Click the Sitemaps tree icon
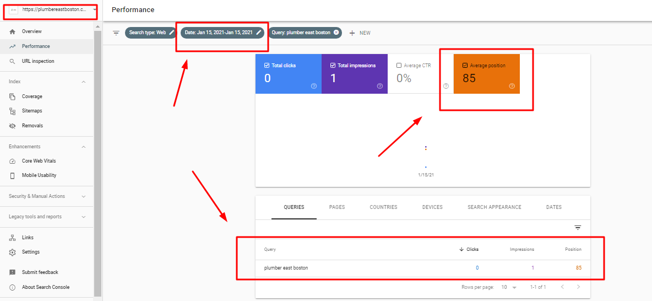The width and height of the screenshot is (652, 301). (x=13, y=111)
